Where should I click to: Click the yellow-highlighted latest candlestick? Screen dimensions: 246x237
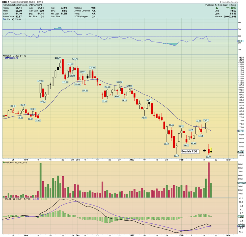[x=211, y=150]
